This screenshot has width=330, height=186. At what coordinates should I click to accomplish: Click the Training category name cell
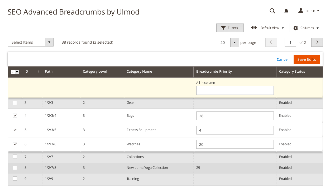pos(159,179)
